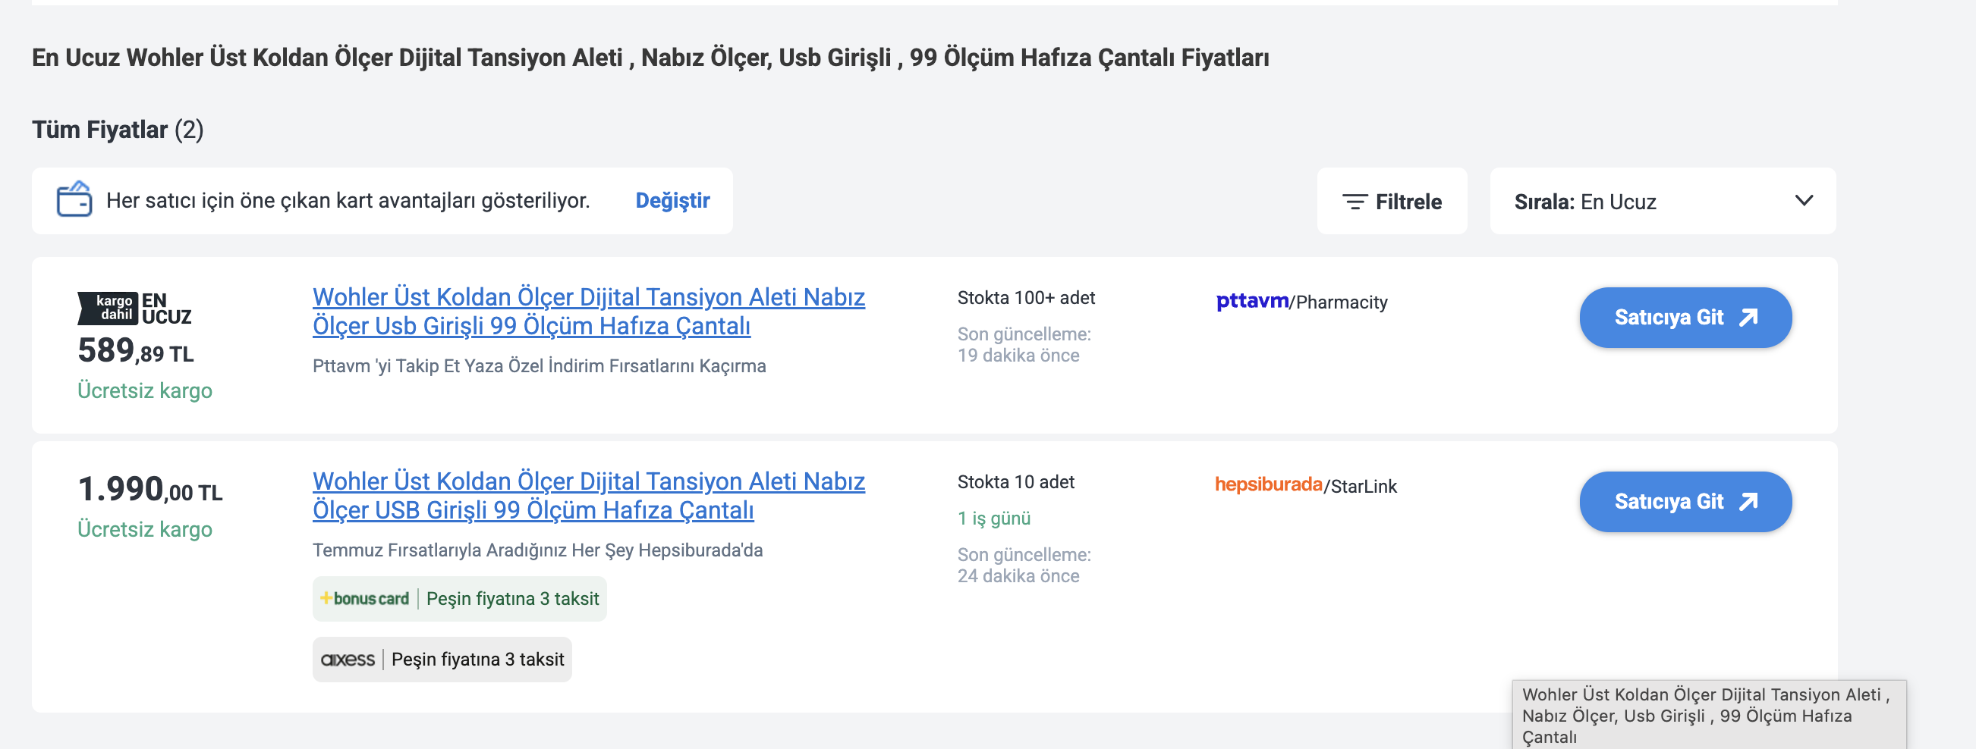This screenshot has height=749, width=1976.
Task: Click Stokta 100+ adet text
Action: (1026, 297)
